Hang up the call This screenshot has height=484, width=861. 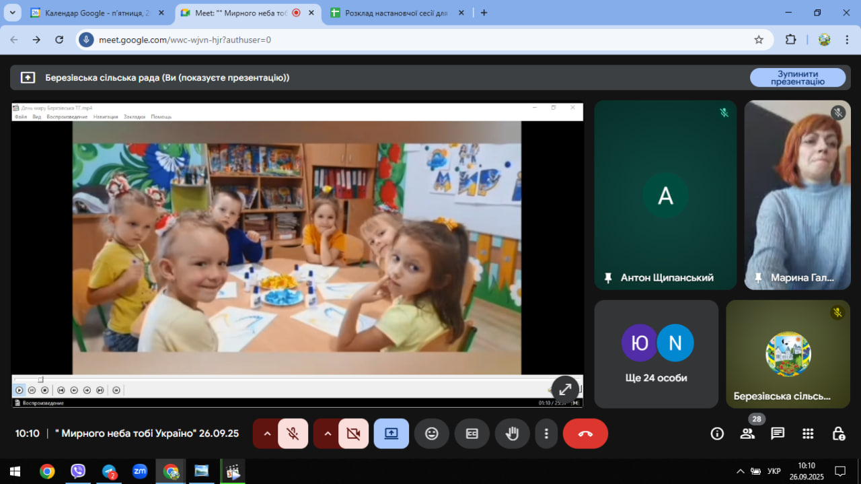coord(585,434)
